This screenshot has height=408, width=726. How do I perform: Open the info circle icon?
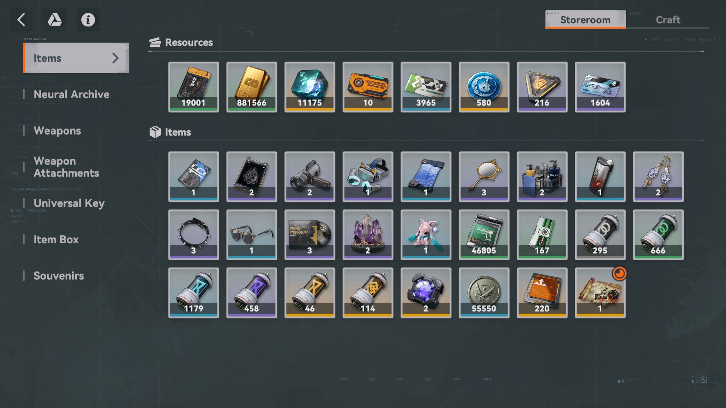tap(88, 20)
